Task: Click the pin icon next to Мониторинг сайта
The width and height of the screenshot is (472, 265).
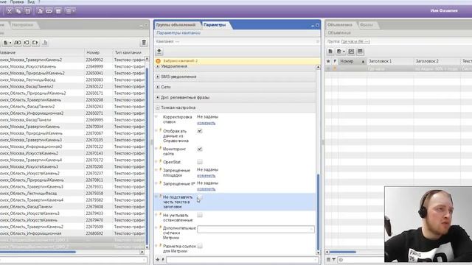Action: point(161,148)
